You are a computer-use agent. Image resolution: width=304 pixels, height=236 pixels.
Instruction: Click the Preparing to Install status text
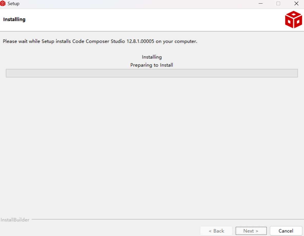(152, 65)
